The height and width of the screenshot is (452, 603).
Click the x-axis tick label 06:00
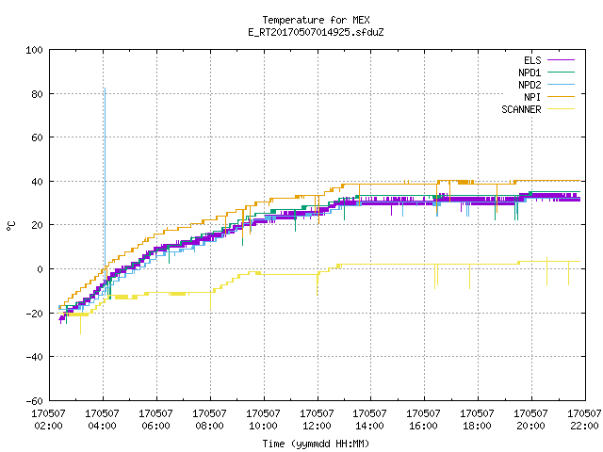(x=155, y=426)
